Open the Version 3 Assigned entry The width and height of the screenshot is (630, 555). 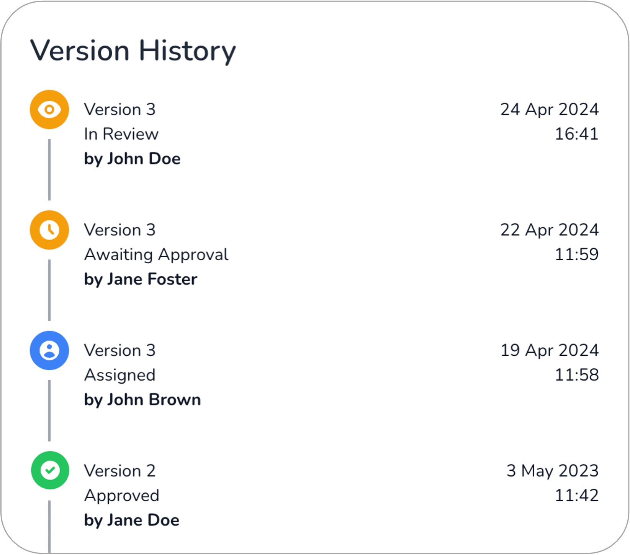pos(314,375)
